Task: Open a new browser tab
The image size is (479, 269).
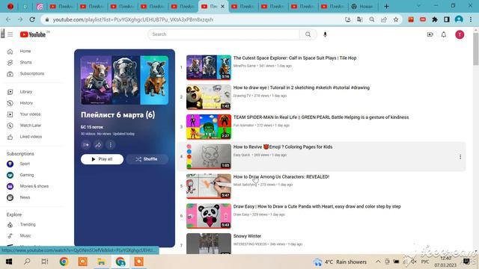Action: point(386,6)
